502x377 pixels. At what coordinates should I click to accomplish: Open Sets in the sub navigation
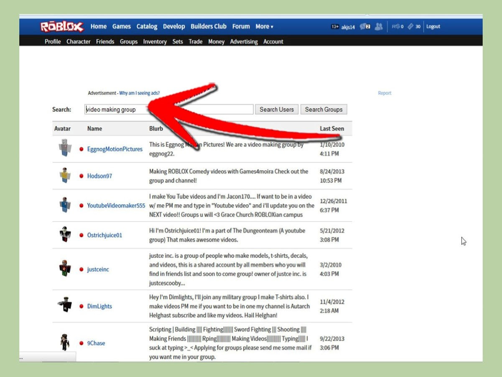178,41
